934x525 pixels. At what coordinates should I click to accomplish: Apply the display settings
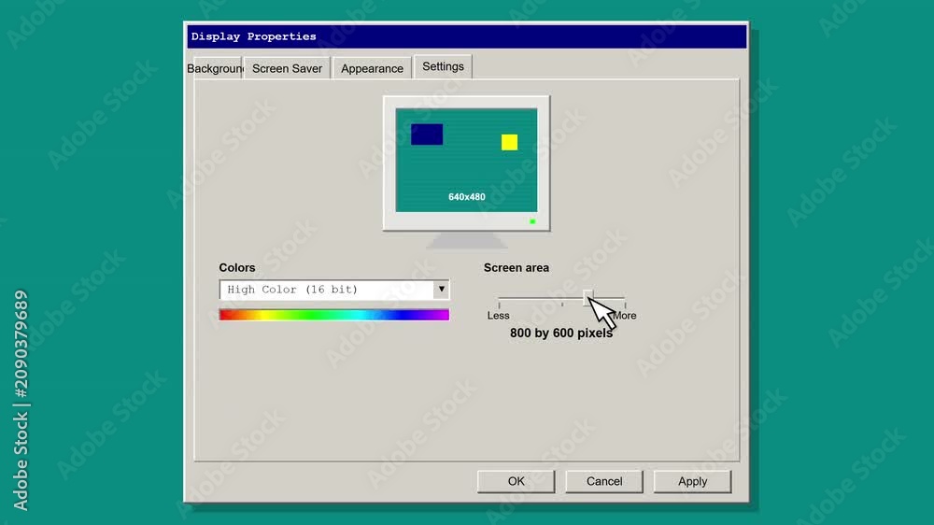point(692,481)
